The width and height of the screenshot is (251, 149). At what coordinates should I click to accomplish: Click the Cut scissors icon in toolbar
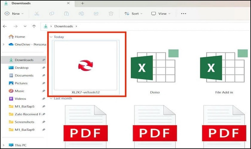37,14
